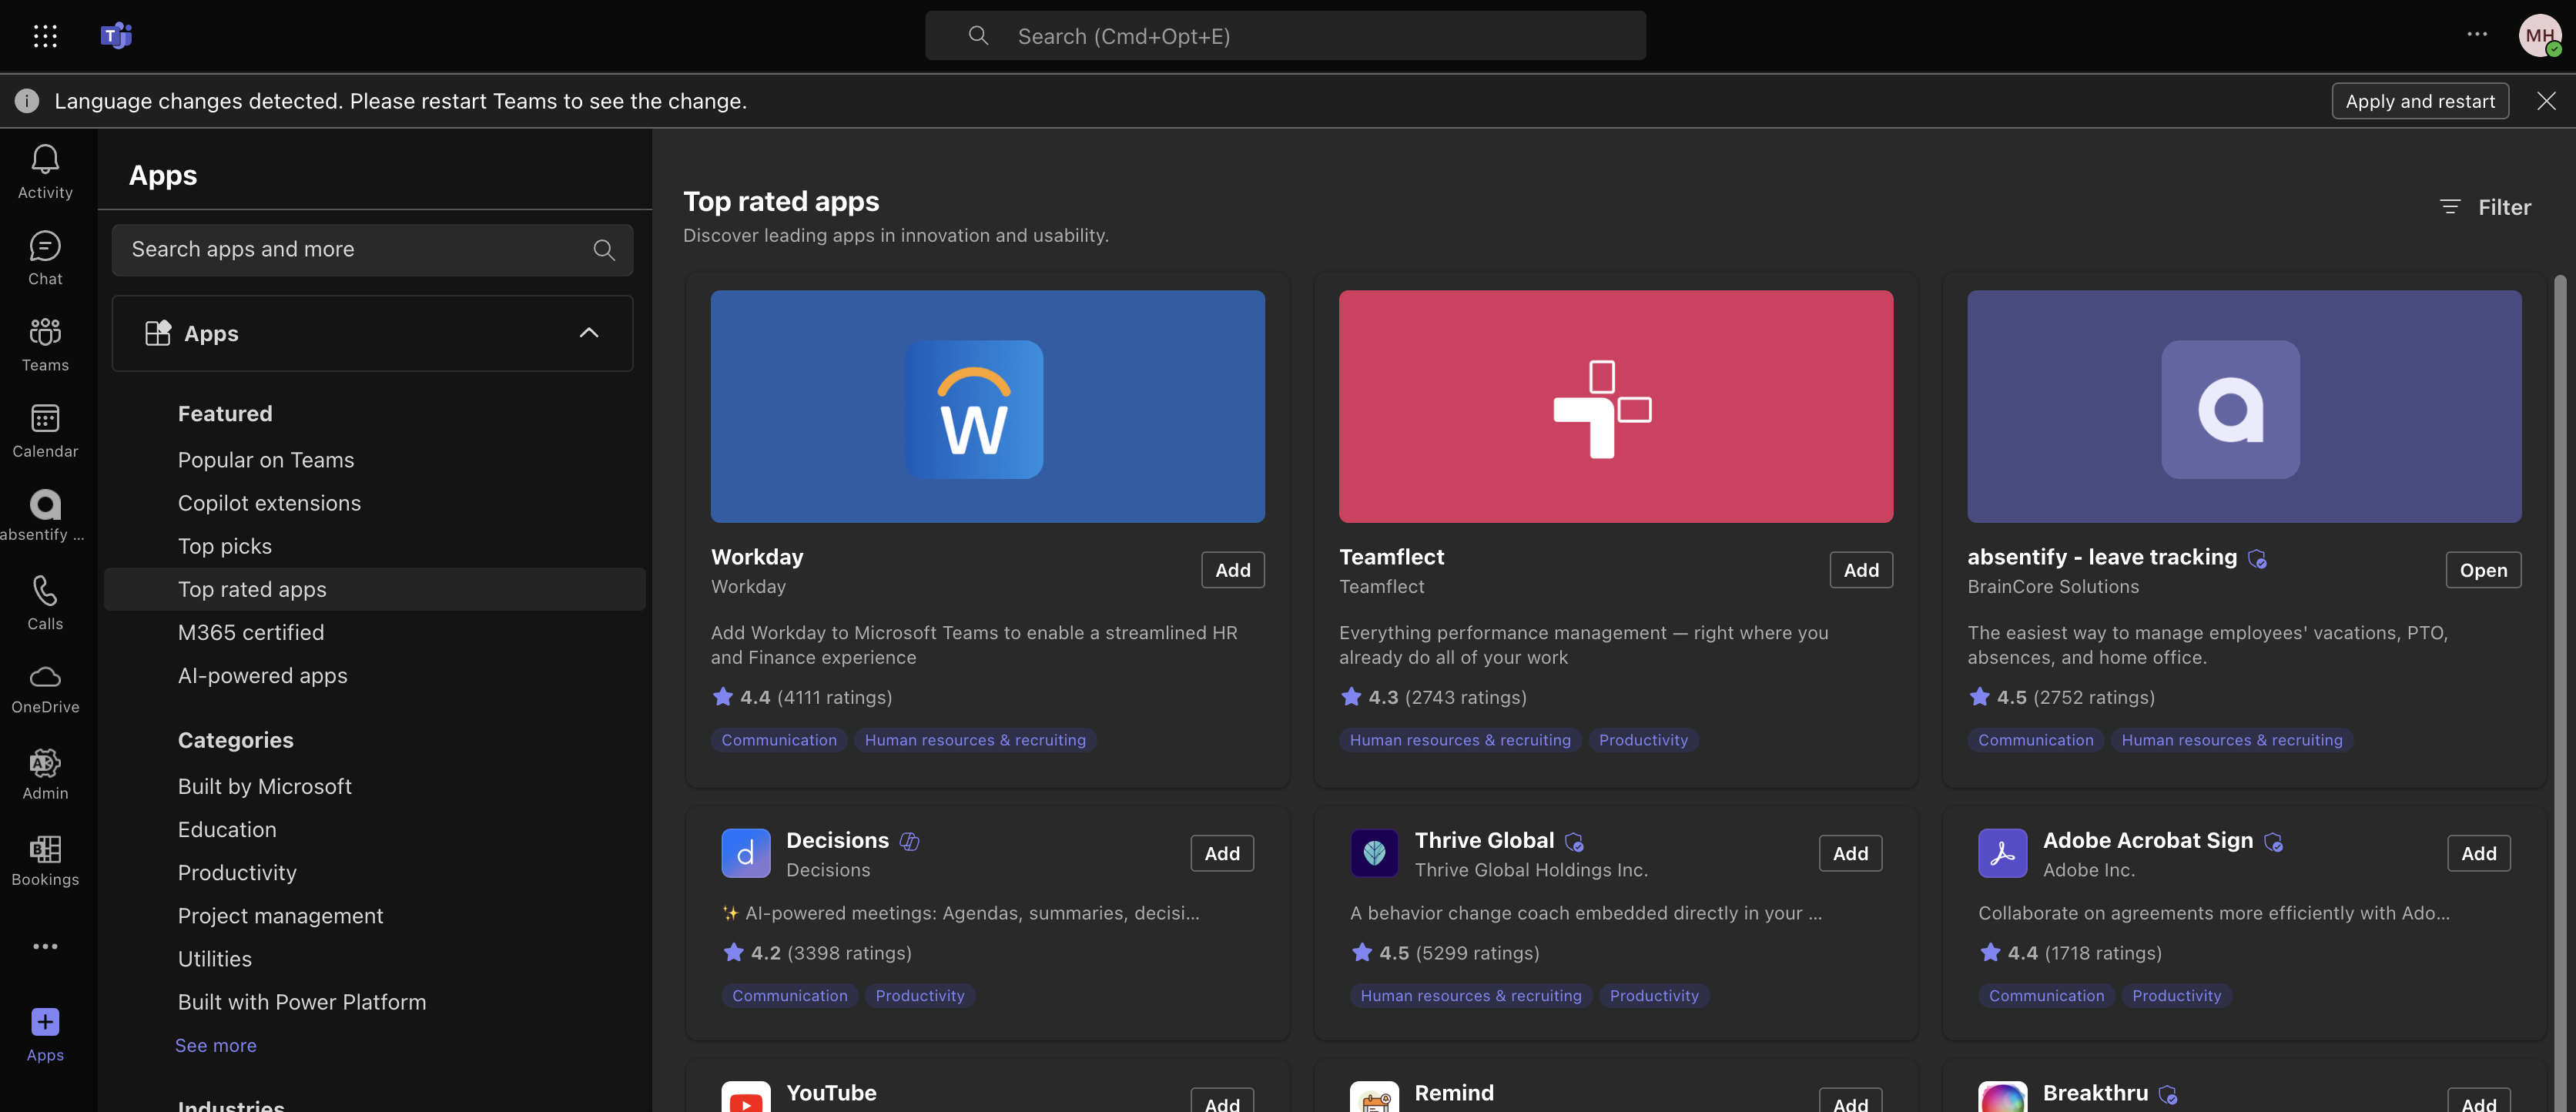Image resolution: width=2576 pixels, height=1112 pixels.
Task: Open Activity from the sidebar
Action: click(x=45, y=172)
